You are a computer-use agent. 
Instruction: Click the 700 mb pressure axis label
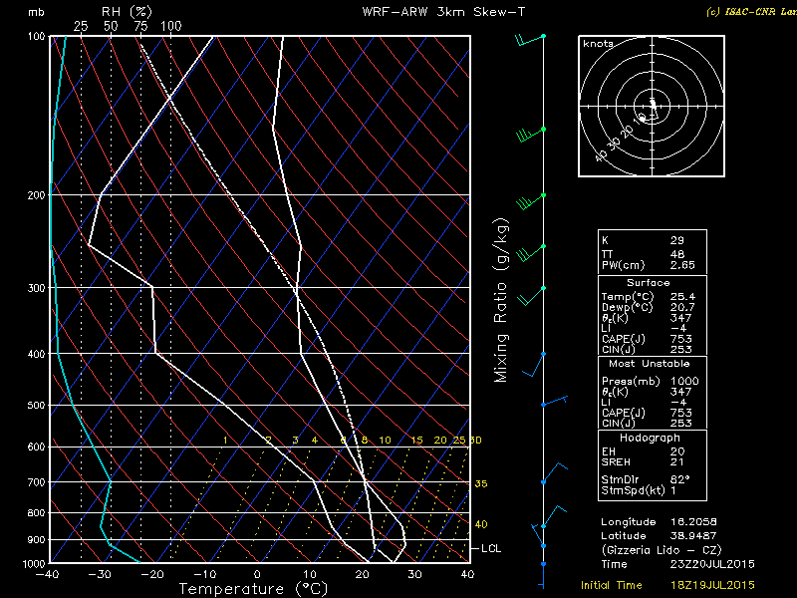pyautogui.click(x=36, y=482)
